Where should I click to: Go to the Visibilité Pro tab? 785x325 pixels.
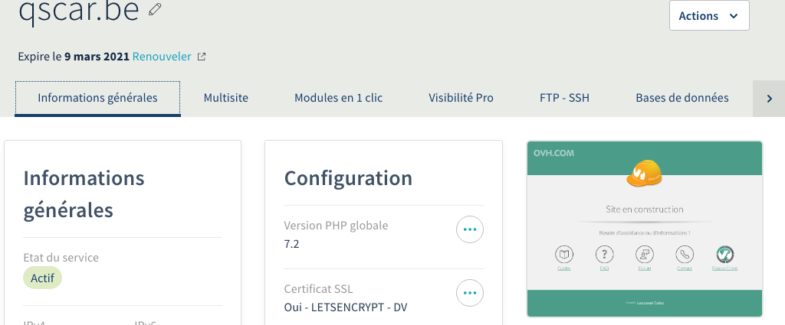(x=461, y=98)
